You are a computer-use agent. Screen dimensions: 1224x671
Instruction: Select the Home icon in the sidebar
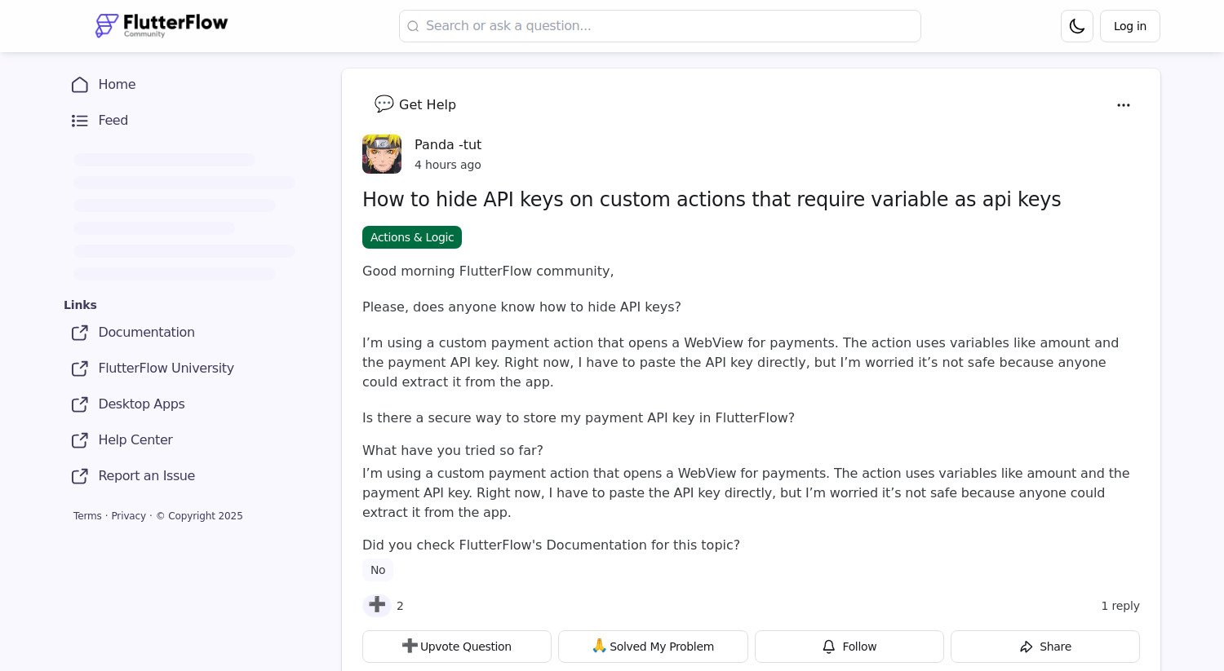pyautogui.click(x=79, y=84)
